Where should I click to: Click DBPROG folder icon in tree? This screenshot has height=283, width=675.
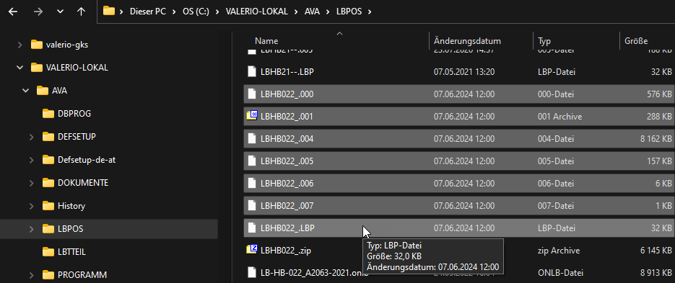pos(48,113)
